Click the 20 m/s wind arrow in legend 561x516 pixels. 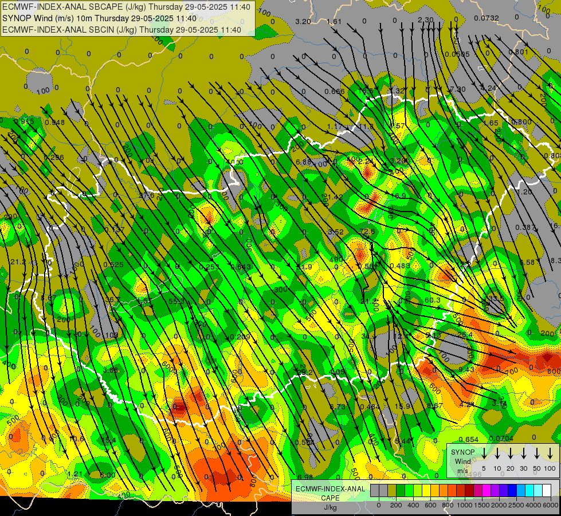(511, 454)
